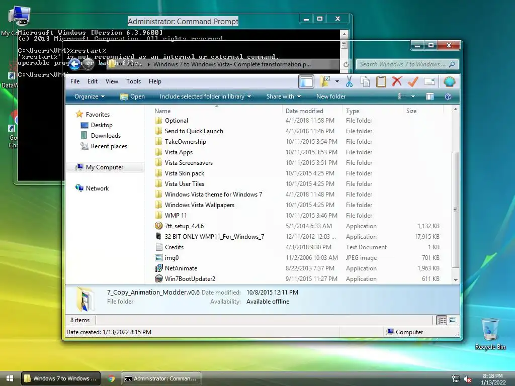
Task: Paste using the clipboard toolbar icon
Action: click(x=381, y=81)
